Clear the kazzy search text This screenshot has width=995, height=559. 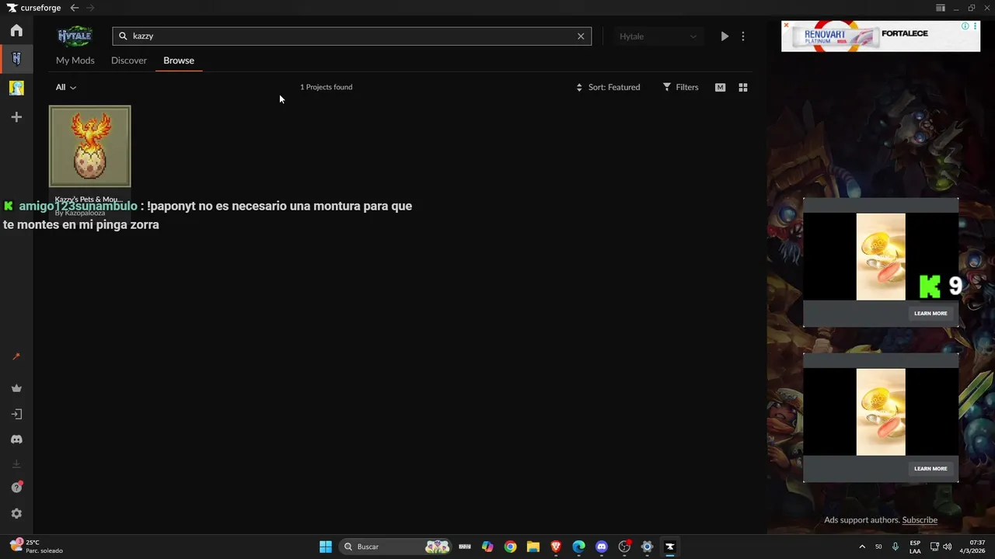click(581, 36)
